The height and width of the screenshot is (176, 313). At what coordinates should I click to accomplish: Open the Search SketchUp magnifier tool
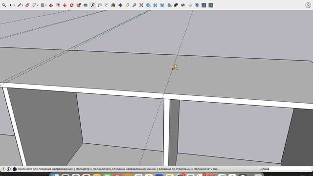[x=4, y=5]
